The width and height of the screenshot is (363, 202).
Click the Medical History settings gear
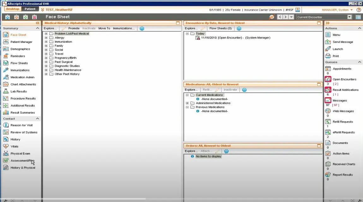tap(142, 28)
